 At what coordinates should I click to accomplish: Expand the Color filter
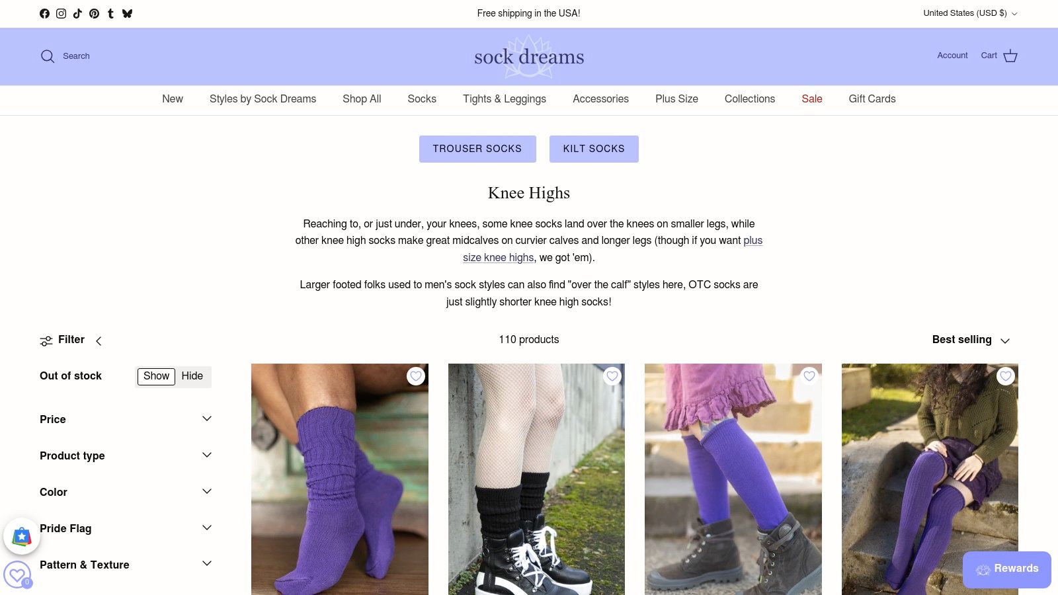[126, 492]
